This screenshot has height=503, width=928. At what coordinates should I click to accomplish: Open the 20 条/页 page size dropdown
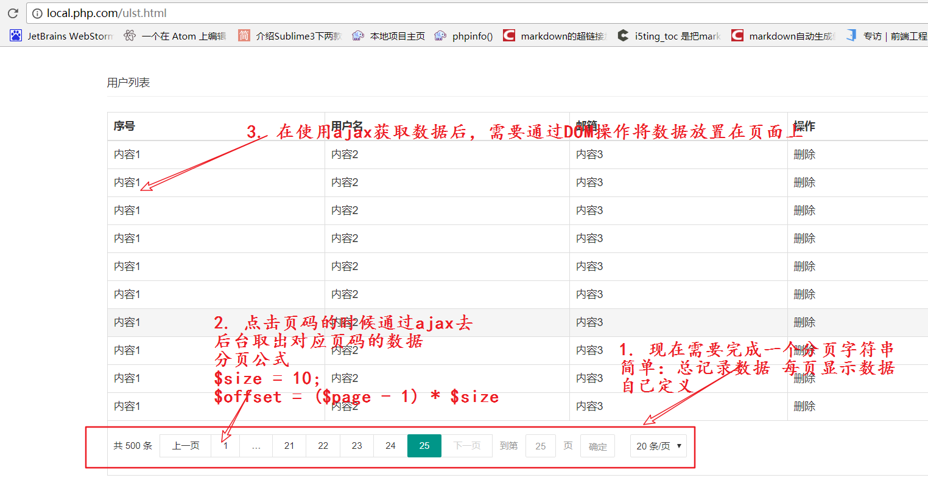coord(658,446)
